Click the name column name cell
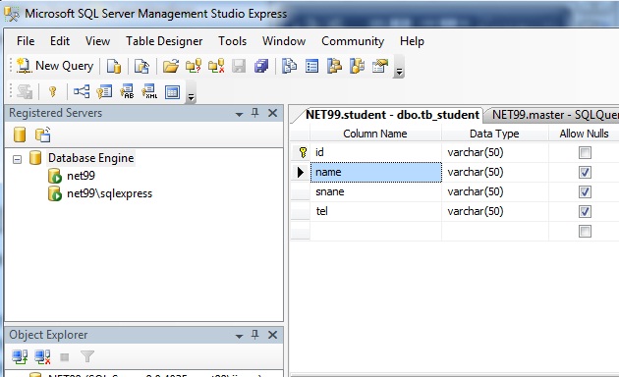The image size is (619, 377). 375,172
